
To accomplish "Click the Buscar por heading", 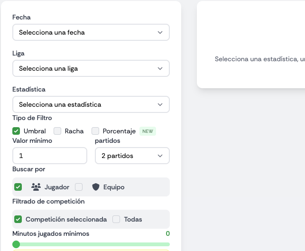I will 29,169.
